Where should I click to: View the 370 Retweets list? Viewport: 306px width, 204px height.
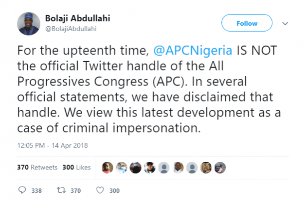coord(37,167)
